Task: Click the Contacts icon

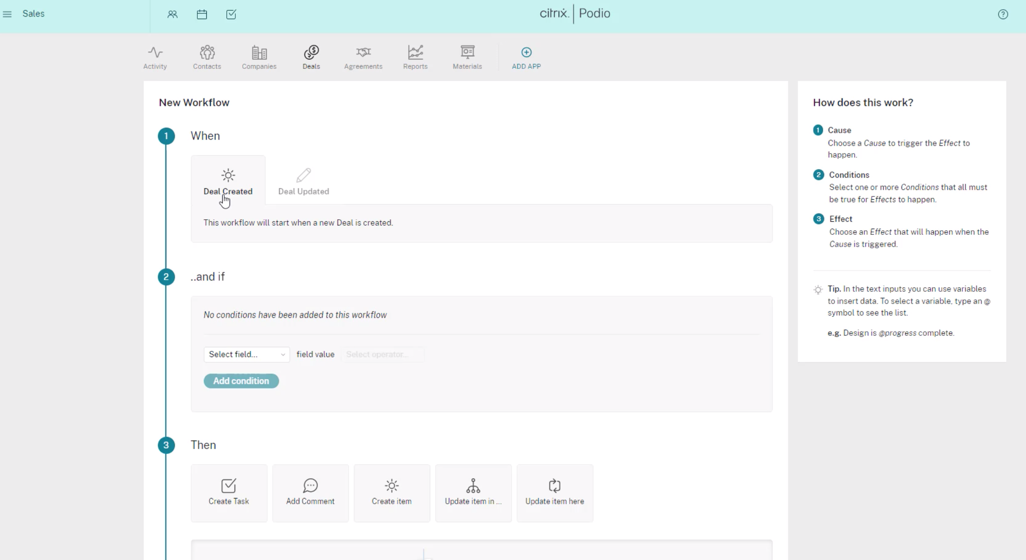Action: pos(206,57)
